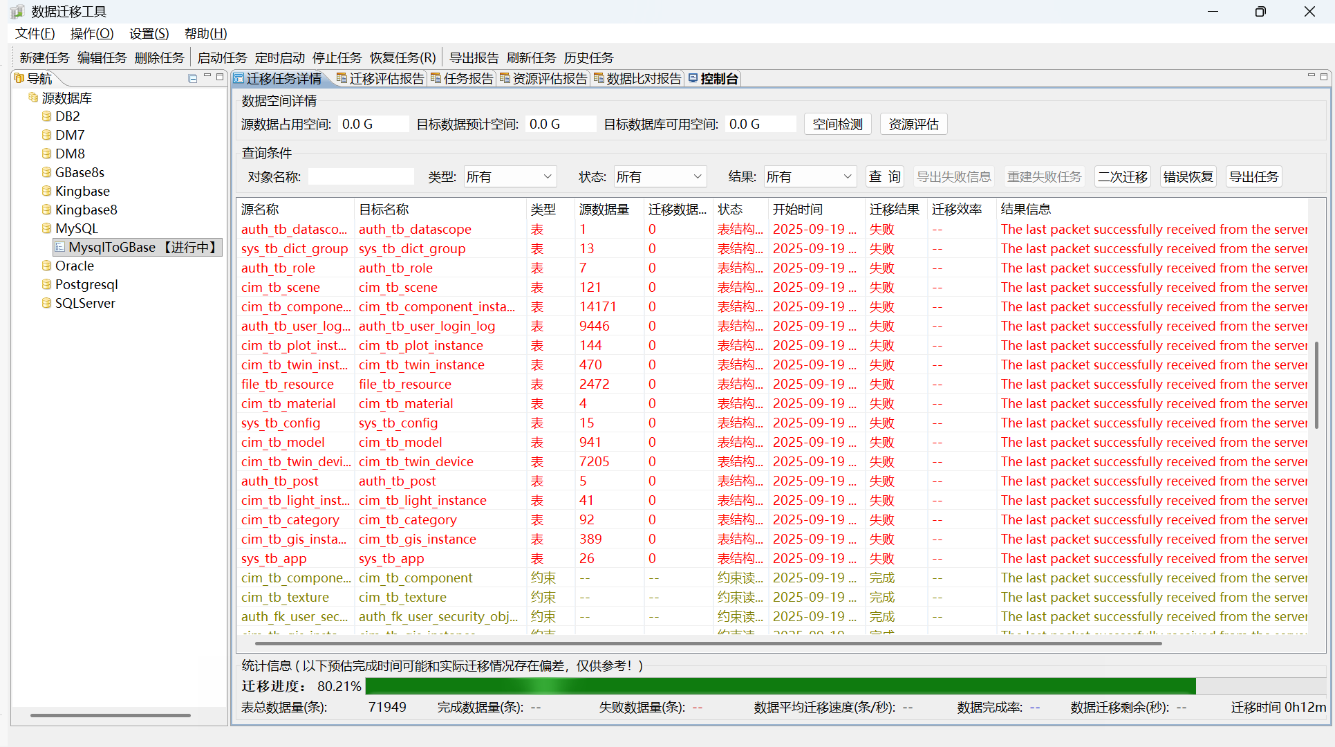Click the DM8 database icon

(x=46, y=154)
